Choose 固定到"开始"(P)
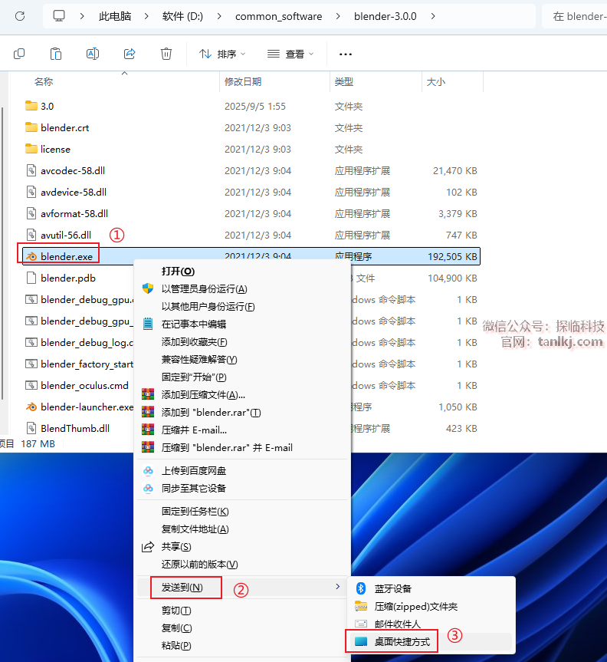The height and width of the screenshot is (662, 607). [242, 377]
